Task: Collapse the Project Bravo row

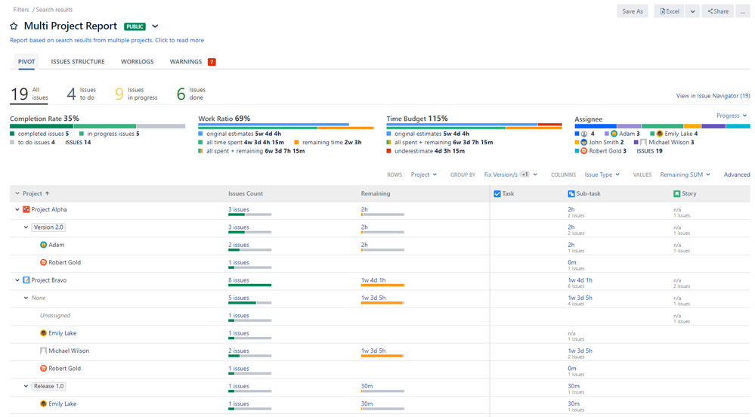Action: [17, 280]
